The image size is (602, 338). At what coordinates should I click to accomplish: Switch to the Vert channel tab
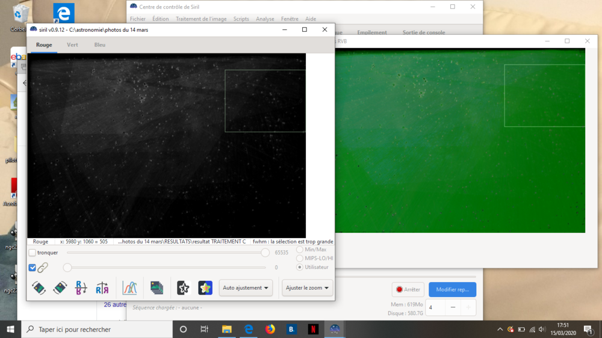tap(72, 45)
